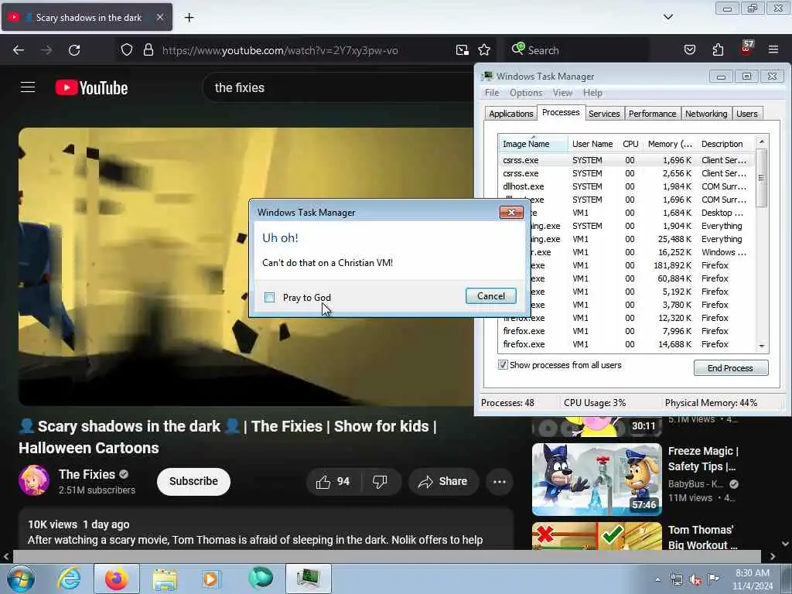This screenshot has height=594, width=792.
Task: Open the Tom Thomas' Big Workout video title
Action: click(702, 538)
